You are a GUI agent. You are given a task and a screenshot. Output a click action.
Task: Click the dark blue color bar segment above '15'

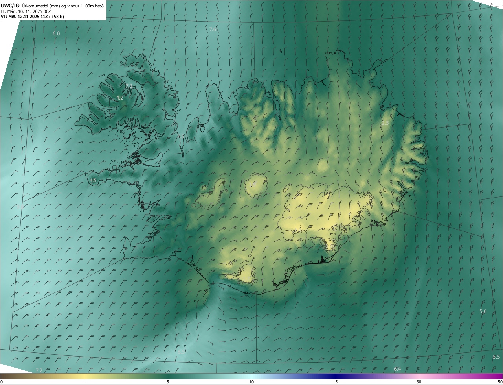click(335, 376)
